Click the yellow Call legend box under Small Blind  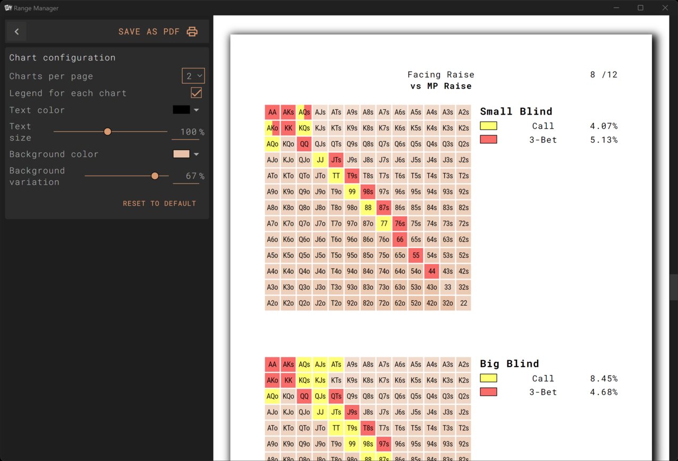point(488,126)
